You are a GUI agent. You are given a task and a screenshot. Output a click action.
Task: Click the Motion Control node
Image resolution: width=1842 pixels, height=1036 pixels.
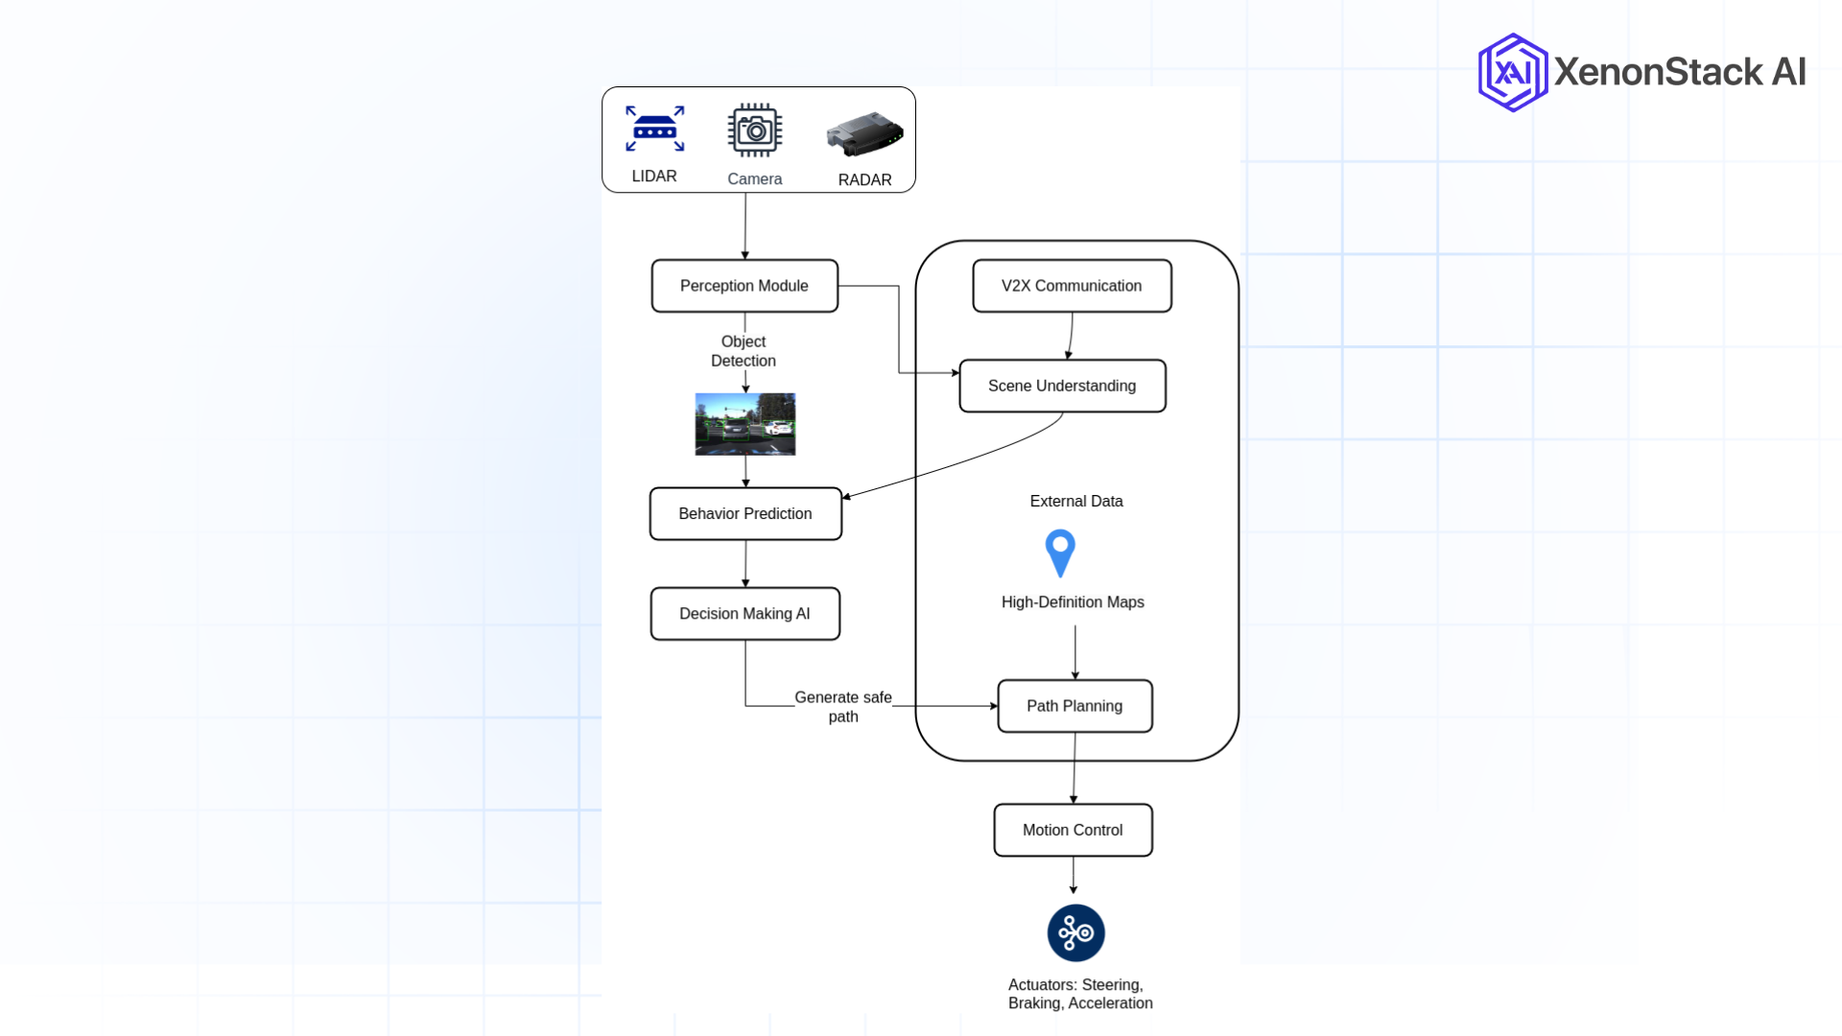[1073, 830]
